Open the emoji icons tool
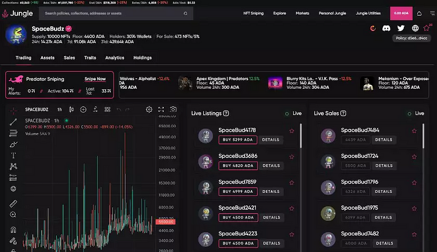Viewport: 437px width, 252px height. 13,189
